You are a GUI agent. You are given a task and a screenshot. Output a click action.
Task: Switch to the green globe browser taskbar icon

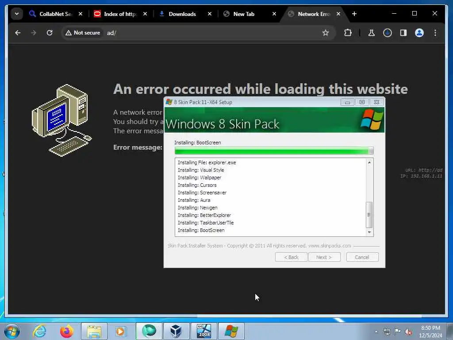point(149,331)
